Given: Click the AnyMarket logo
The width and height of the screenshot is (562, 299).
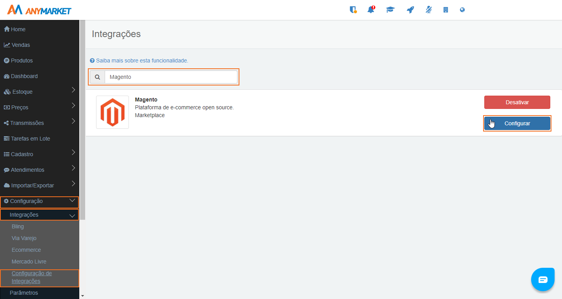Looking at the screenshot, I should click(39, 10).
